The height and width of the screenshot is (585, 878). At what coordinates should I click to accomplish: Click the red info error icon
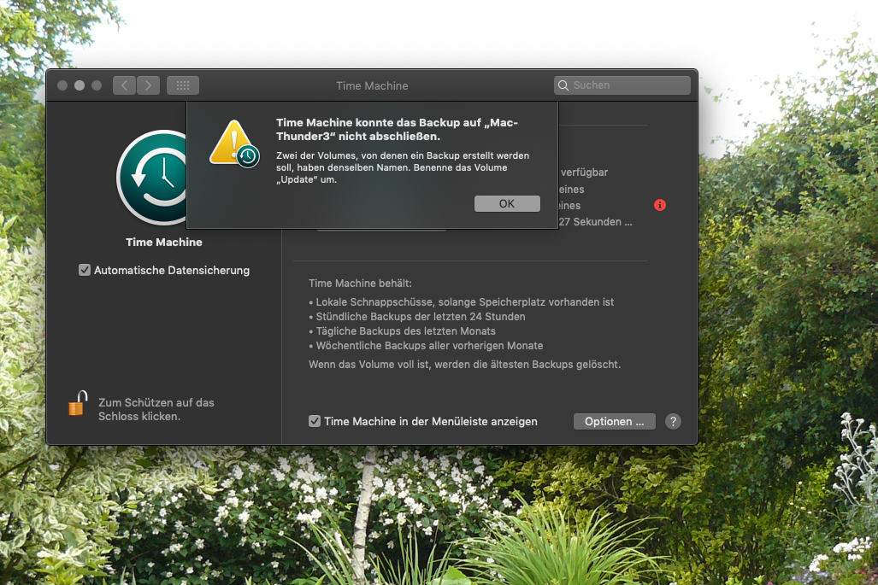pyautogui.click(x=660, y=205)
